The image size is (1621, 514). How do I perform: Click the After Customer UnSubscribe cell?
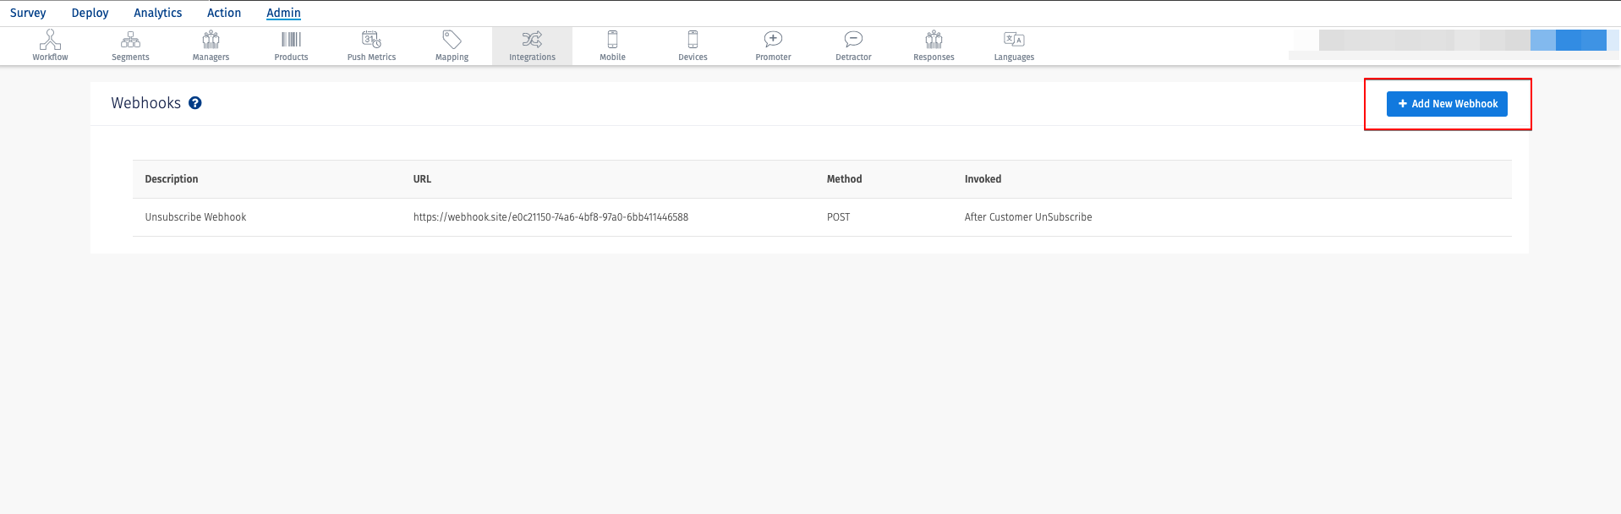tap(1028, 217)
